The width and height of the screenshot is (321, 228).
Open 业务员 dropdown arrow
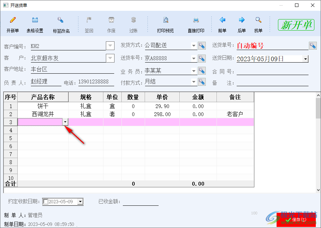click(x=194, y=71)
